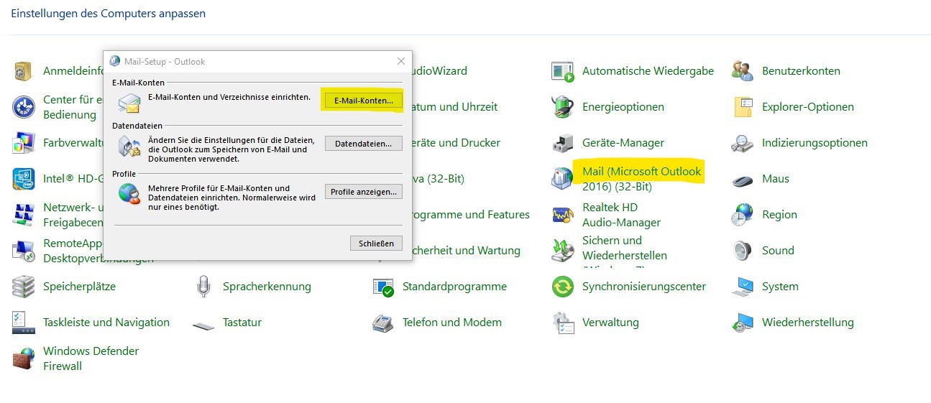The image size is (931, 403).
Task: Click the Verwaltung icon
Action: tap(563, 323)
